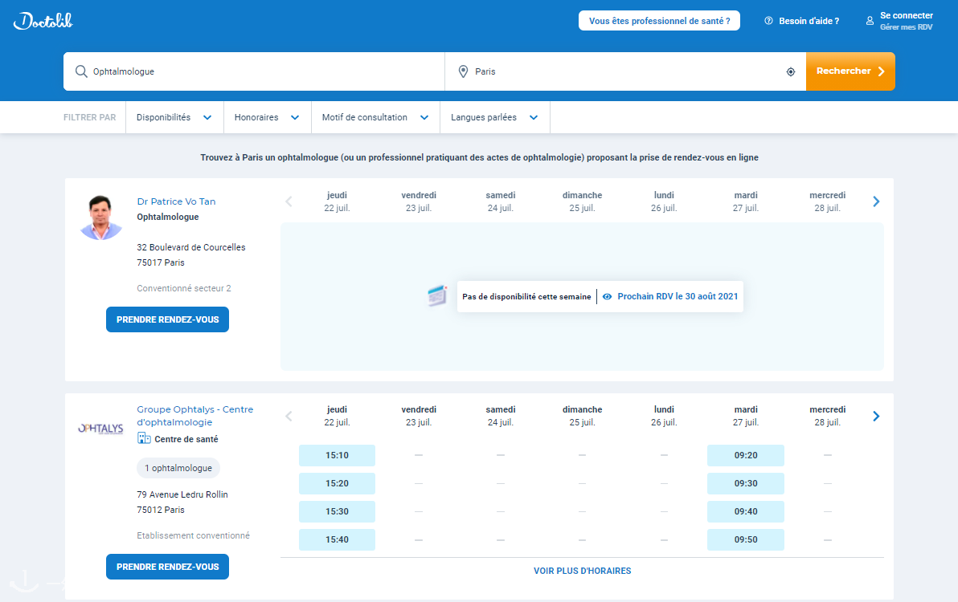The height and width of the screenshot is (602, 958).
Task: Show next week for Dr Patrice Vo Tan
Action: tap(876, 201)
